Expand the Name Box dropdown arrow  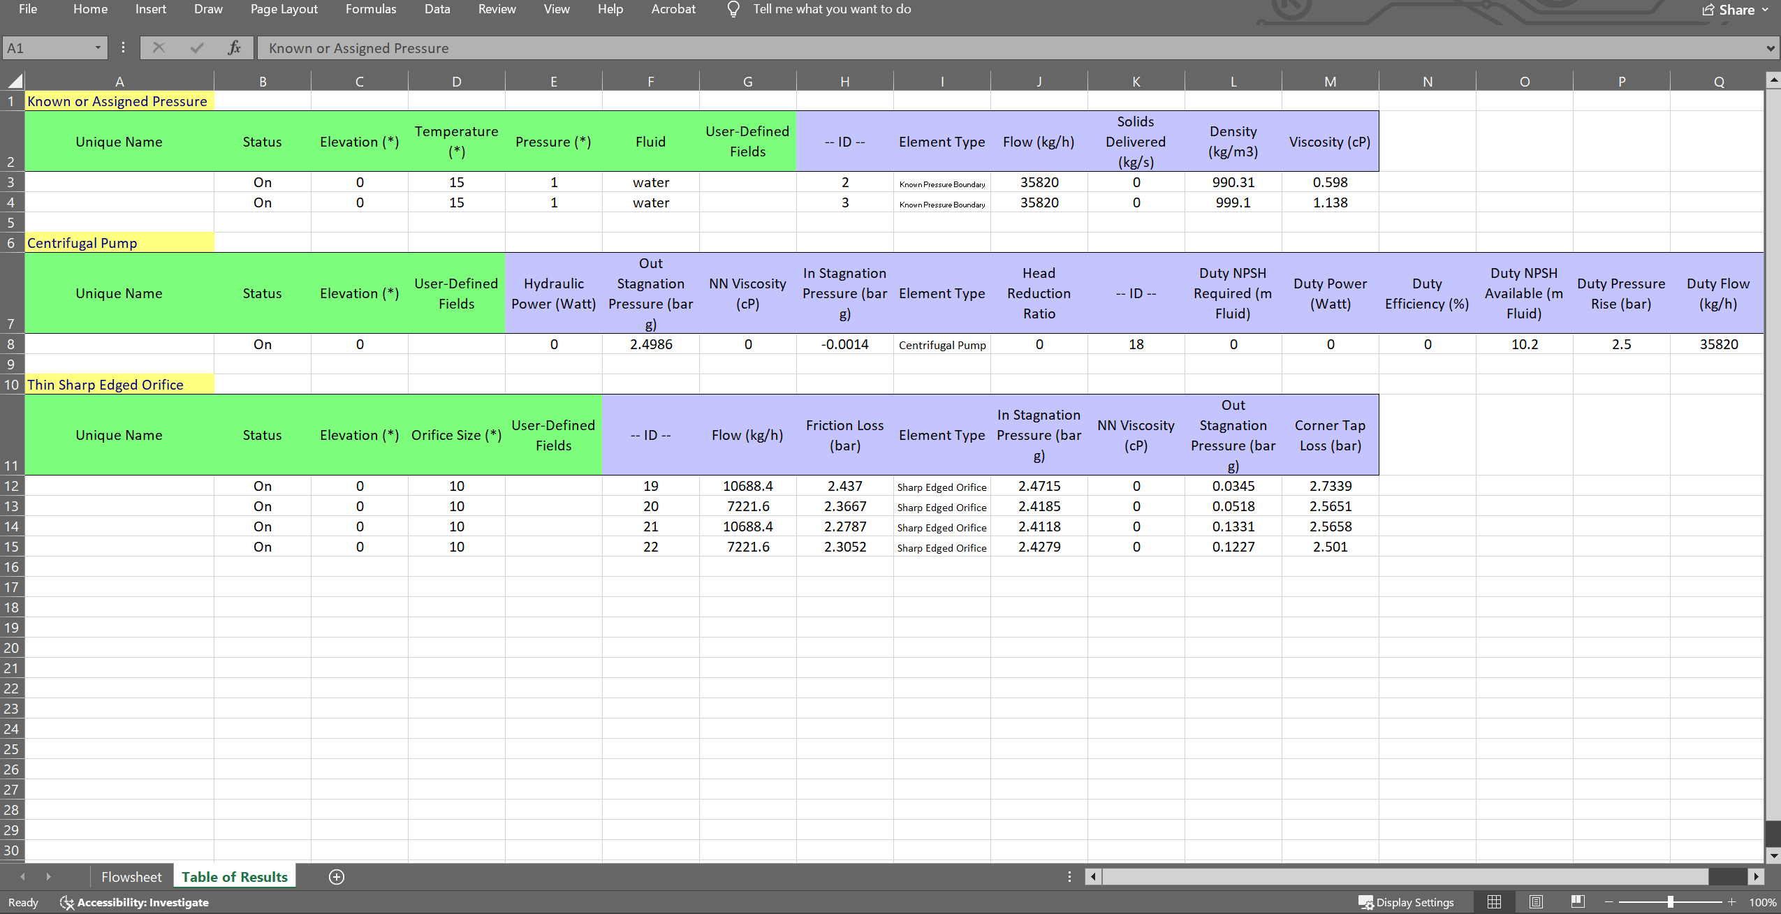98,48
